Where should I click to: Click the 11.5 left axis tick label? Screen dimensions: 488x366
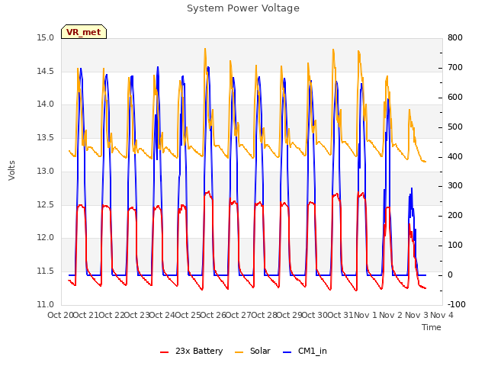(x=46, y=271)
